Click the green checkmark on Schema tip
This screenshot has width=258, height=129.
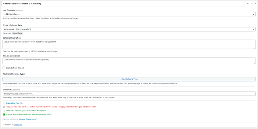point(4,114)
